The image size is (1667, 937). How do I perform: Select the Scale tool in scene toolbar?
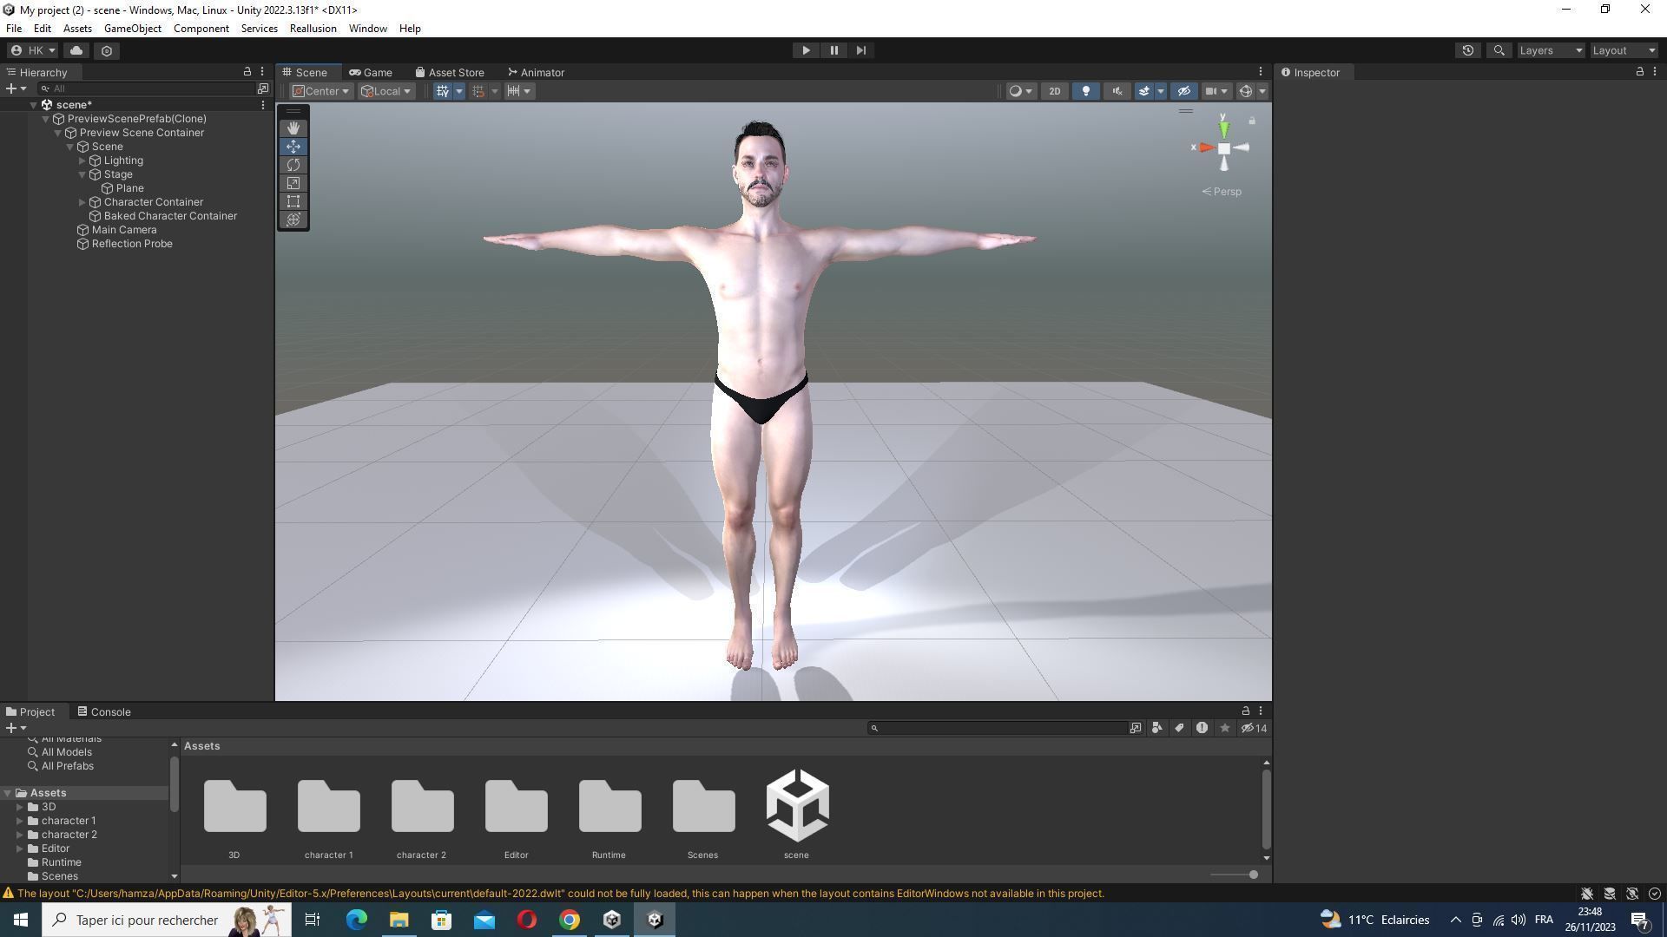293,183
